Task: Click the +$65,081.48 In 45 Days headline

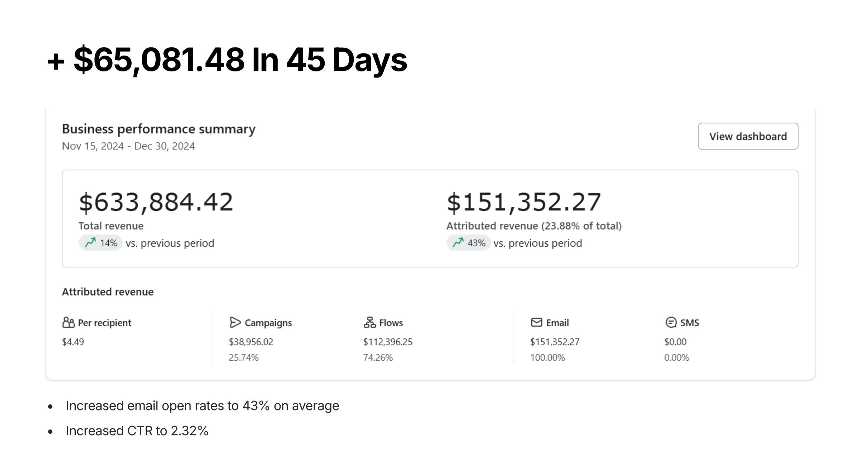Action: pos(227,60)
